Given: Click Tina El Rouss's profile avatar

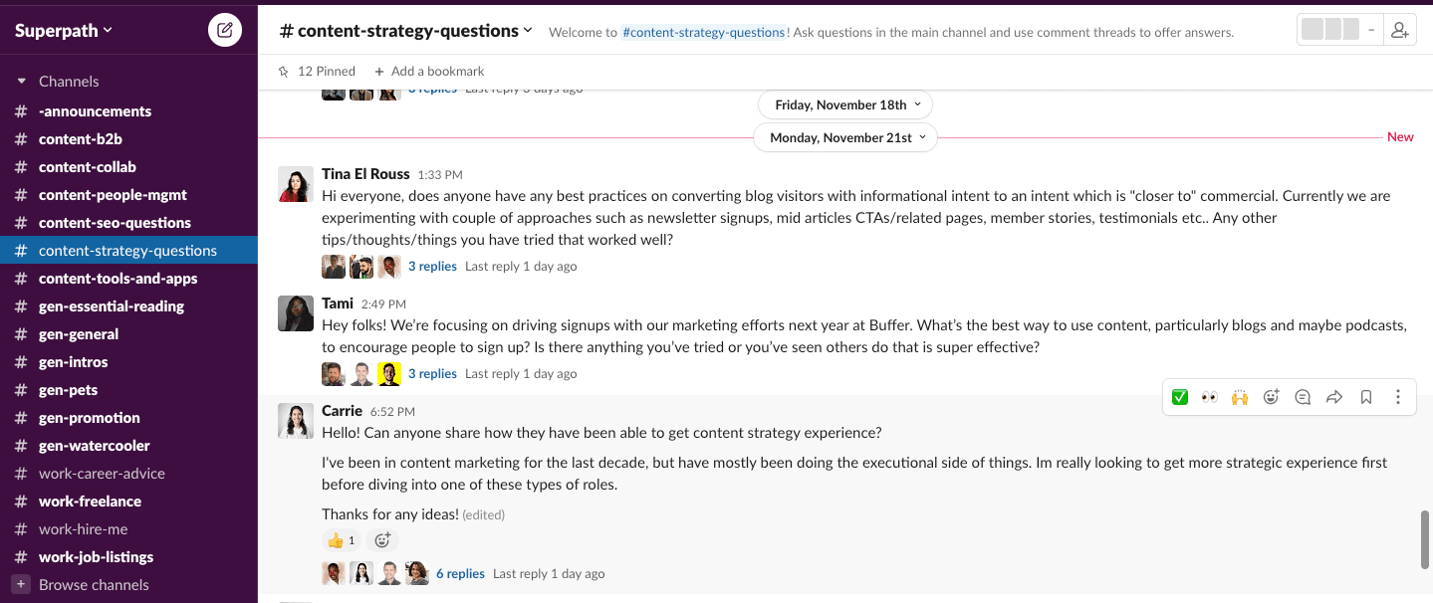Looking at the screenshot, I should [295, 184].
